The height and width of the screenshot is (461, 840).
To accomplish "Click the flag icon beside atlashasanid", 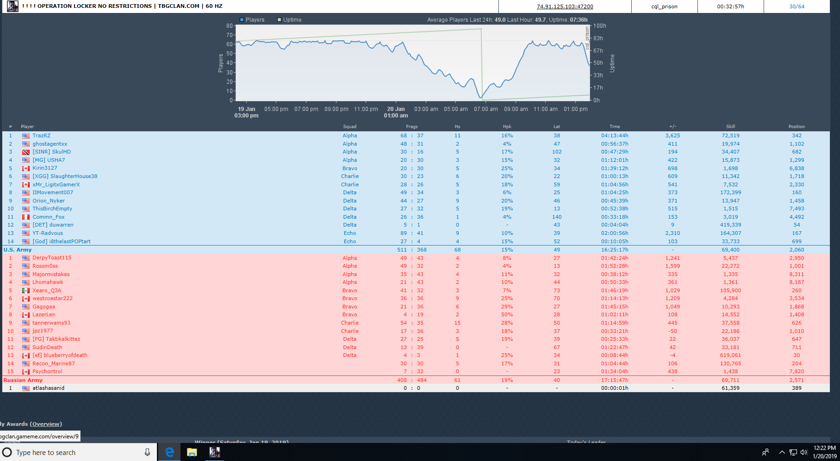I will pos(26,388).
